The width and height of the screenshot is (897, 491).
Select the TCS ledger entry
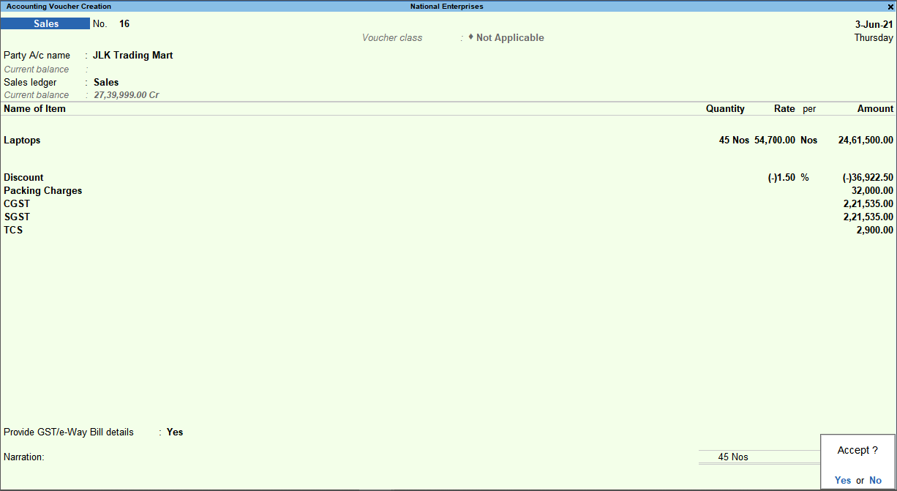click(13, 230)
